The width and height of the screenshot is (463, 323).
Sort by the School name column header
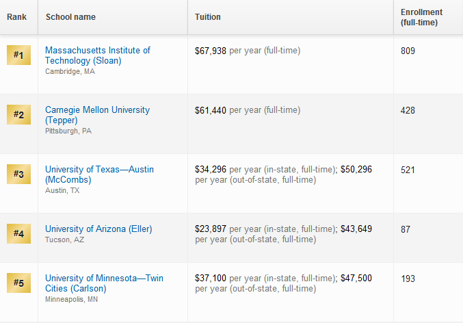coord(70,17)
